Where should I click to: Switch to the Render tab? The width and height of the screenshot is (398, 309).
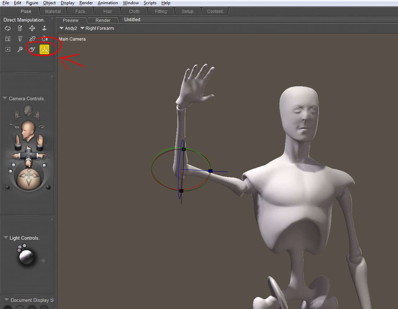coord(103,20)
